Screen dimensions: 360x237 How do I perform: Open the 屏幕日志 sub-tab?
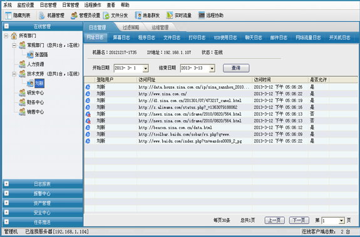point(121,38)
